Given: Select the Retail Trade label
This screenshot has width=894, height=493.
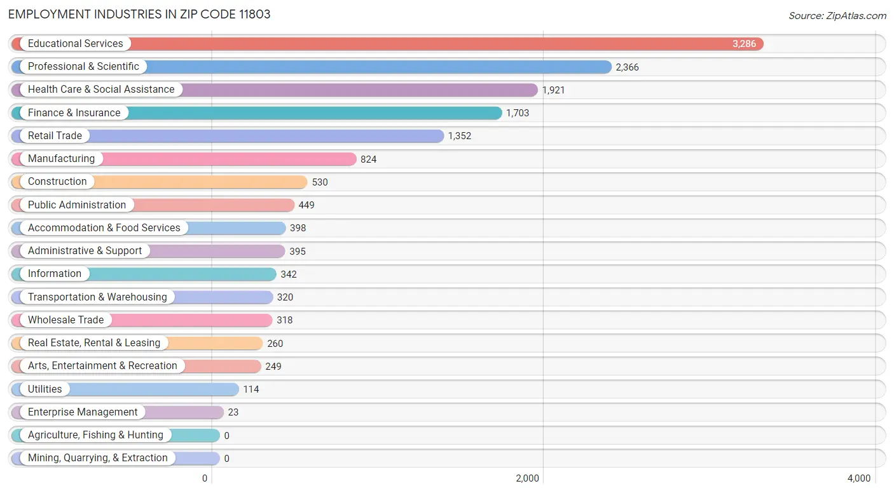Looking at the screenshot, I should click(x=55, y=136).
